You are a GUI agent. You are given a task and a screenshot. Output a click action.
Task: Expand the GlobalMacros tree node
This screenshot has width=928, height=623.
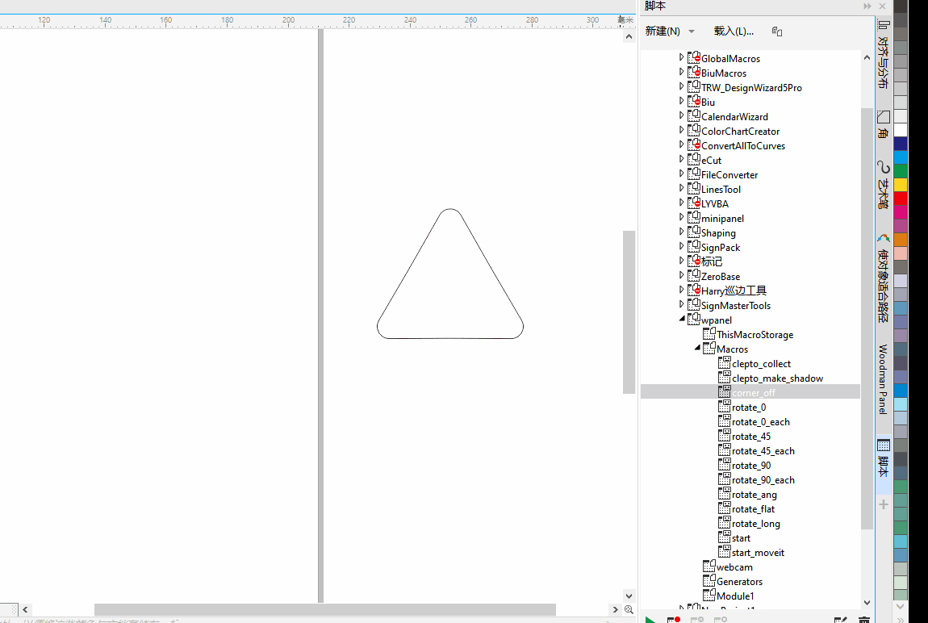point(681,57)
